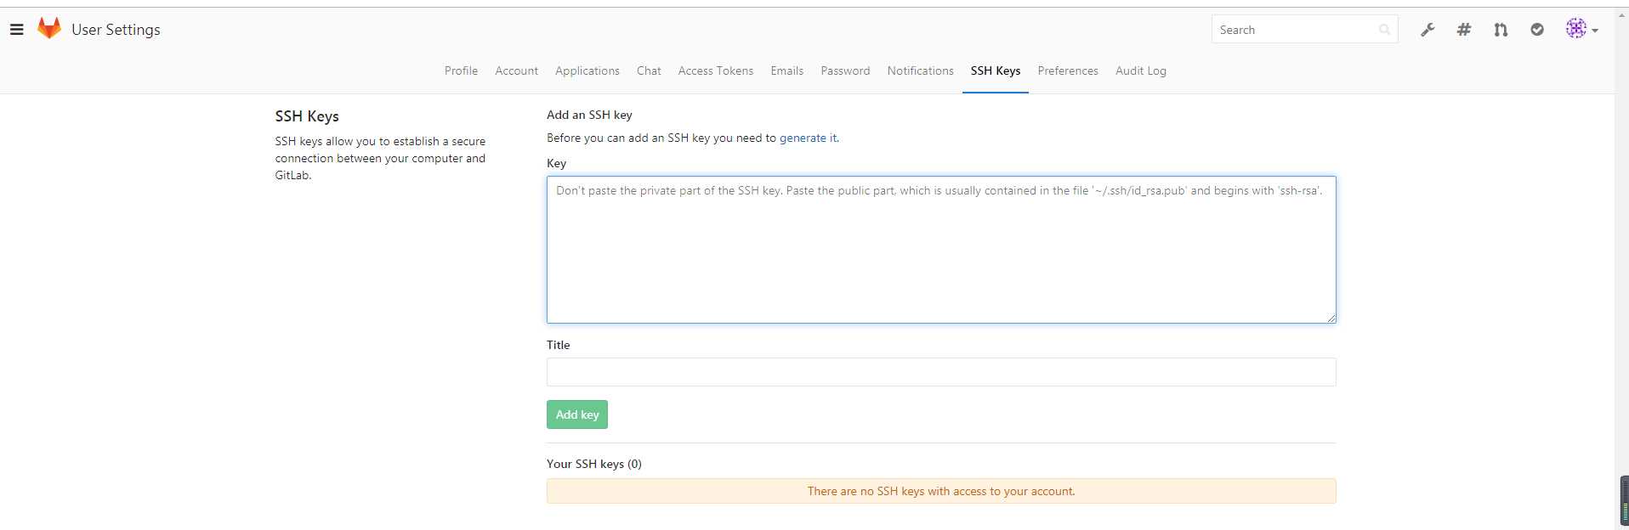1629x530 pixels.
Task: Switch to the Preferences tab
Action: [1067, 70]
